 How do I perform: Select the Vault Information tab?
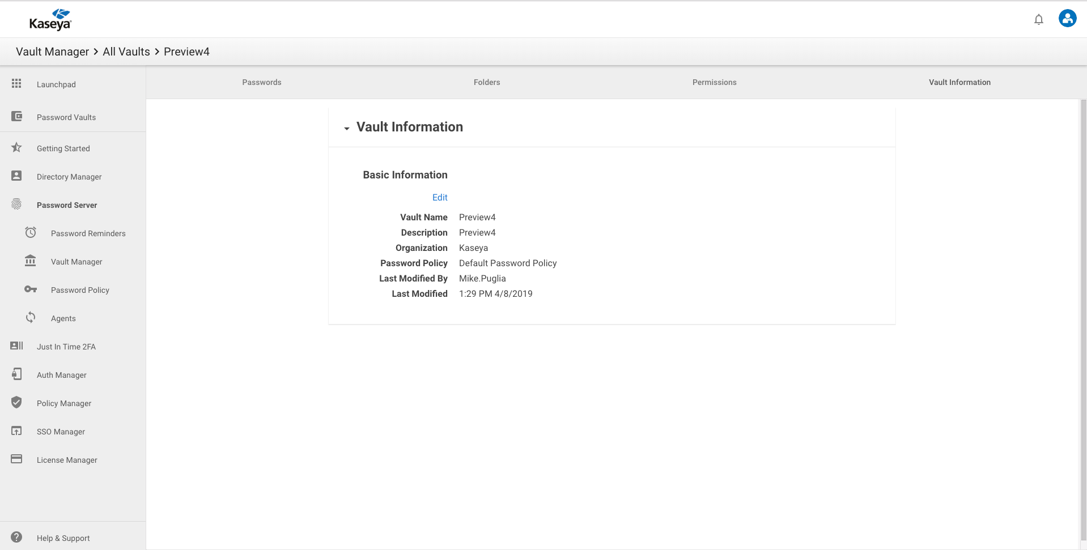[x=959, y=82]
